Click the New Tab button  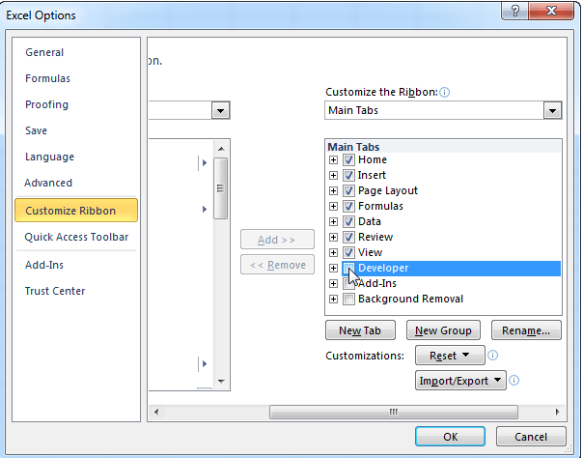[x=360, y=330]
